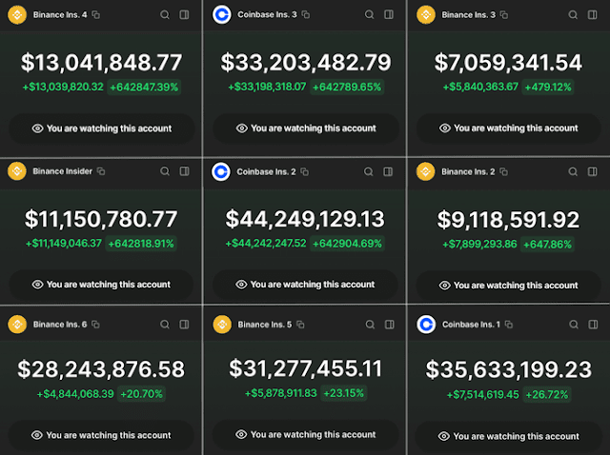Search in the Binance Ins. 4 card
This screenshot has height=455, width=610.
click(165, 15)
